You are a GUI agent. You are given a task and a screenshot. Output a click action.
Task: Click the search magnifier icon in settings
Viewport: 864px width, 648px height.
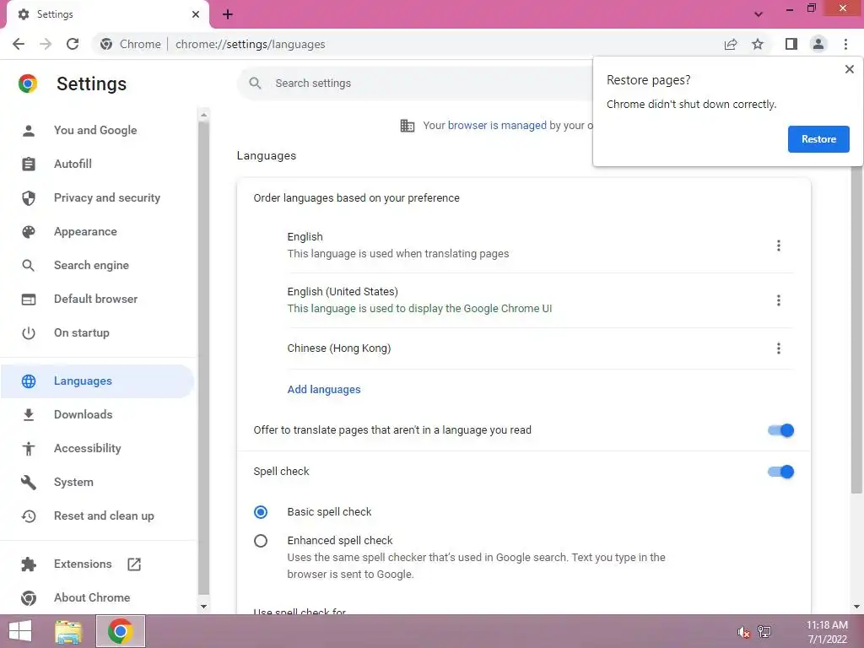[255, 84]
